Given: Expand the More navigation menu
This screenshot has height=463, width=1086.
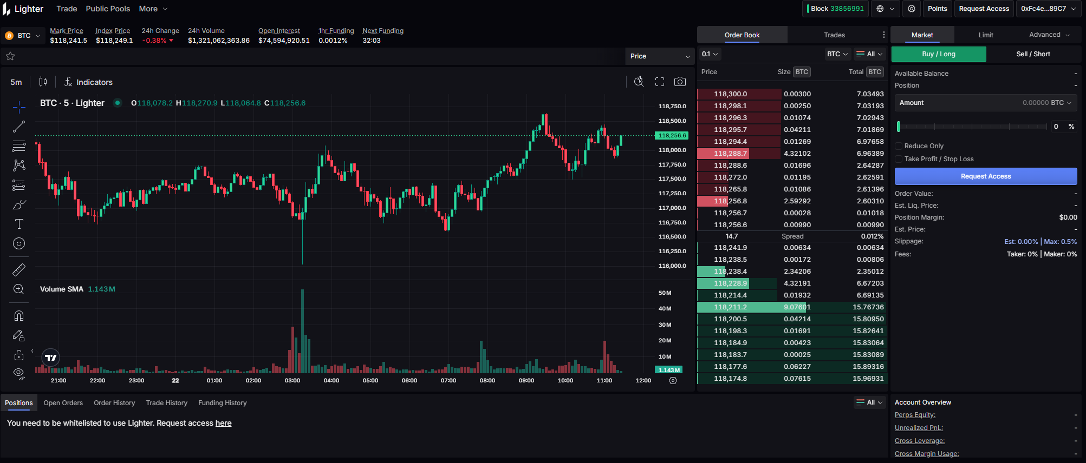Looking at the screenshot, I should click(153, 9).
